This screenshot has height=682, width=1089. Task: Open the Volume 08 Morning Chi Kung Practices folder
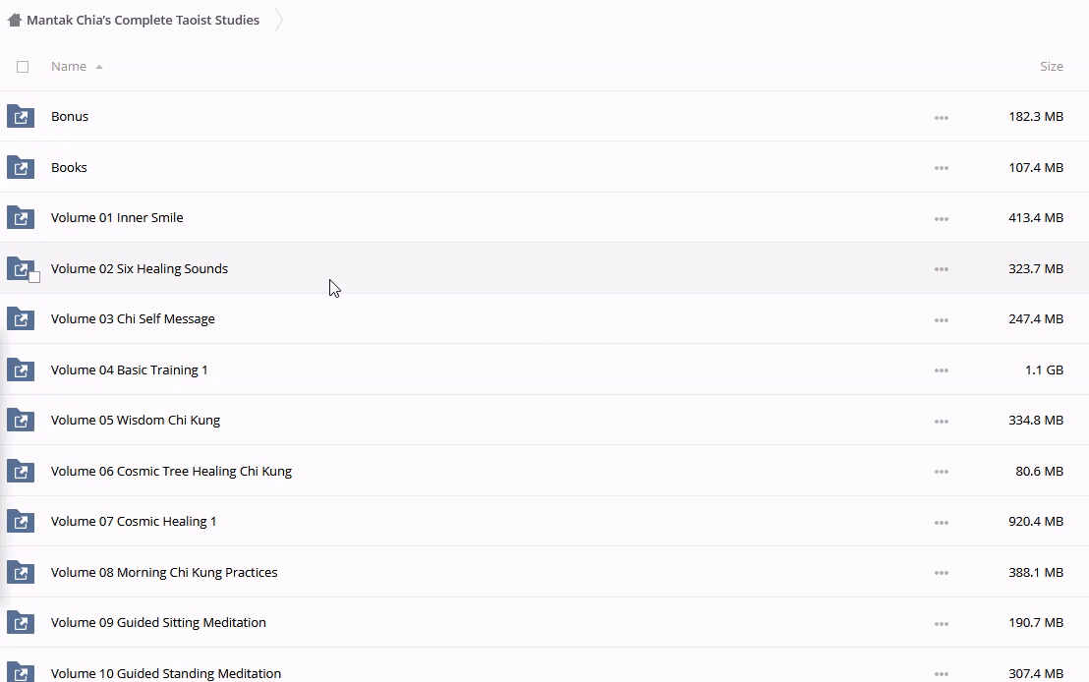pos(164,572)
